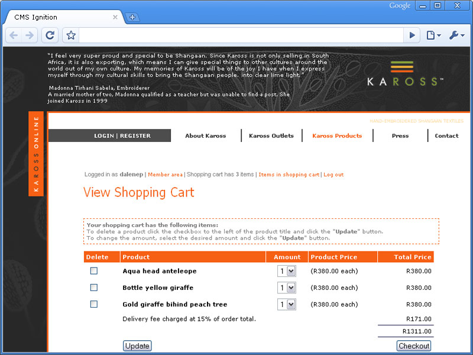The height and width of the screenshot is (355, 473).
Task: Click the View Shopping Cart heading
Action: (139, 193)
